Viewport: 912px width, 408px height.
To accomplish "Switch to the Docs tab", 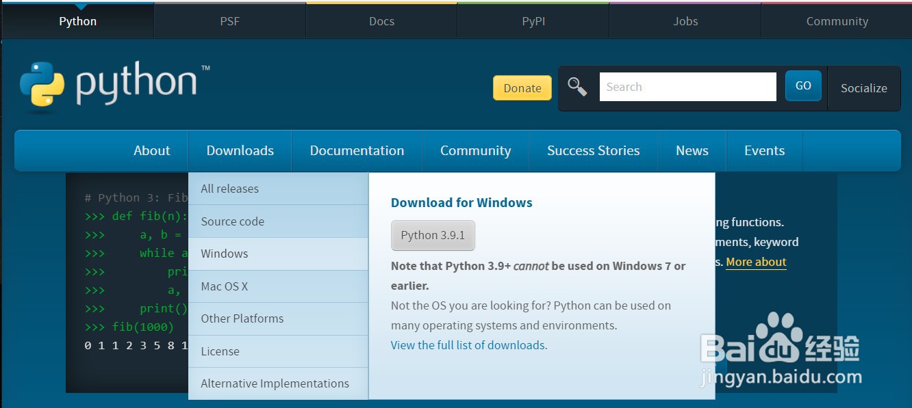I will tap(381, 21).
